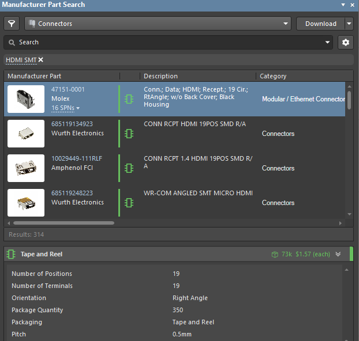359x341 pixels.
Task: Click the green stock cube icon
Action: (275, 254)
